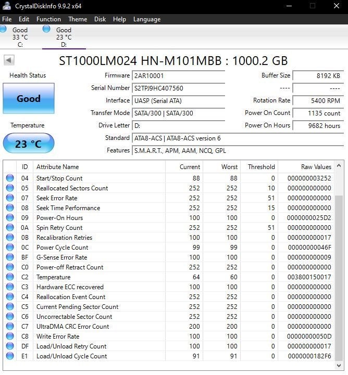Click raw value 0000000182F6
Image resolution: width=348 pixels, height=375 pixels.
pyautogui.click(x=309, y=356)
